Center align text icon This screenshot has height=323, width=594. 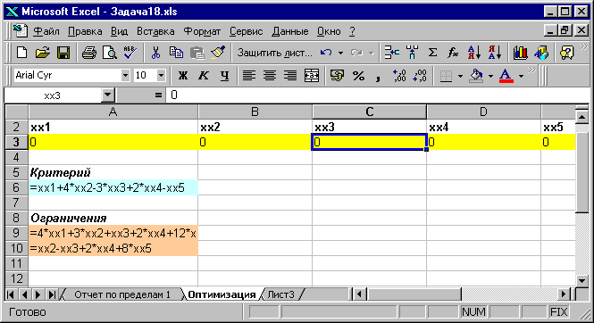(270, 76)
